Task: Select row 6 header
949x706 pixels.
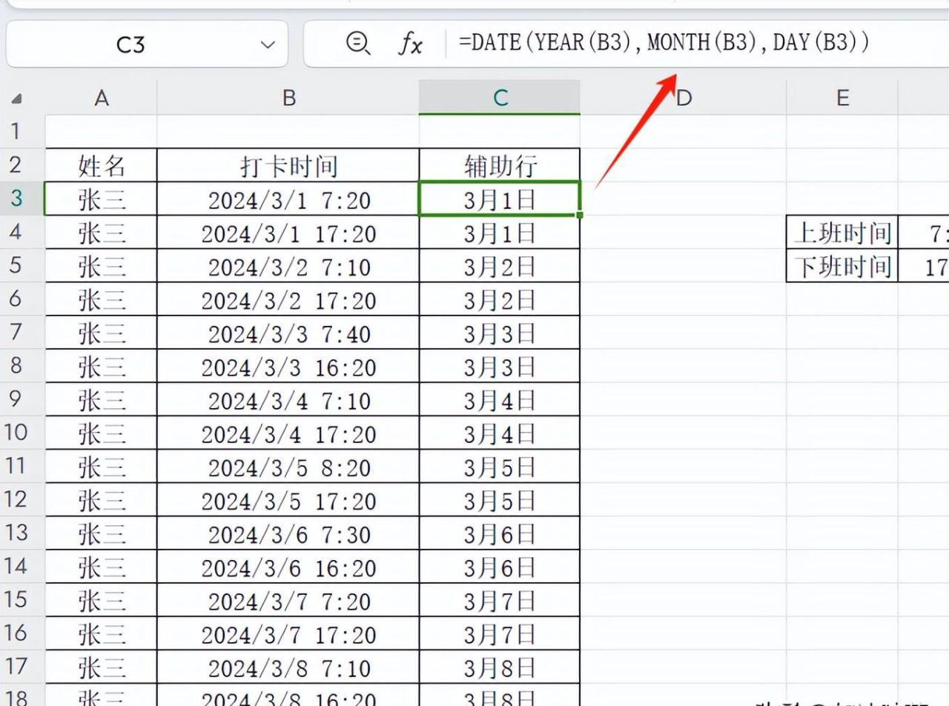Action: [x=22, y=299]
